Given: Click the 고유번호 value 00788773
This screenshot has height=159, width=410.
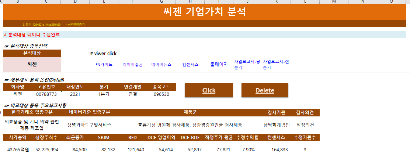Looking at the screenshot, I should (46, 94).
